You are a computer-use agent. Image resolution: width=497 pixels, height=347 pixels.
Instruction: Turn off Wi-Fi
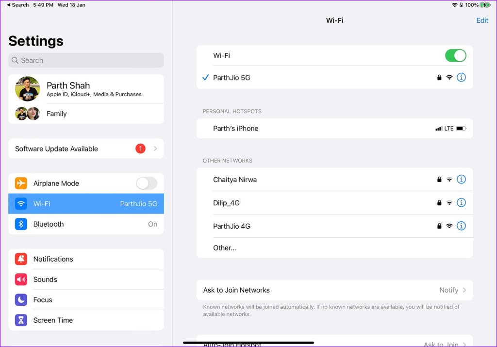point(455,55)
